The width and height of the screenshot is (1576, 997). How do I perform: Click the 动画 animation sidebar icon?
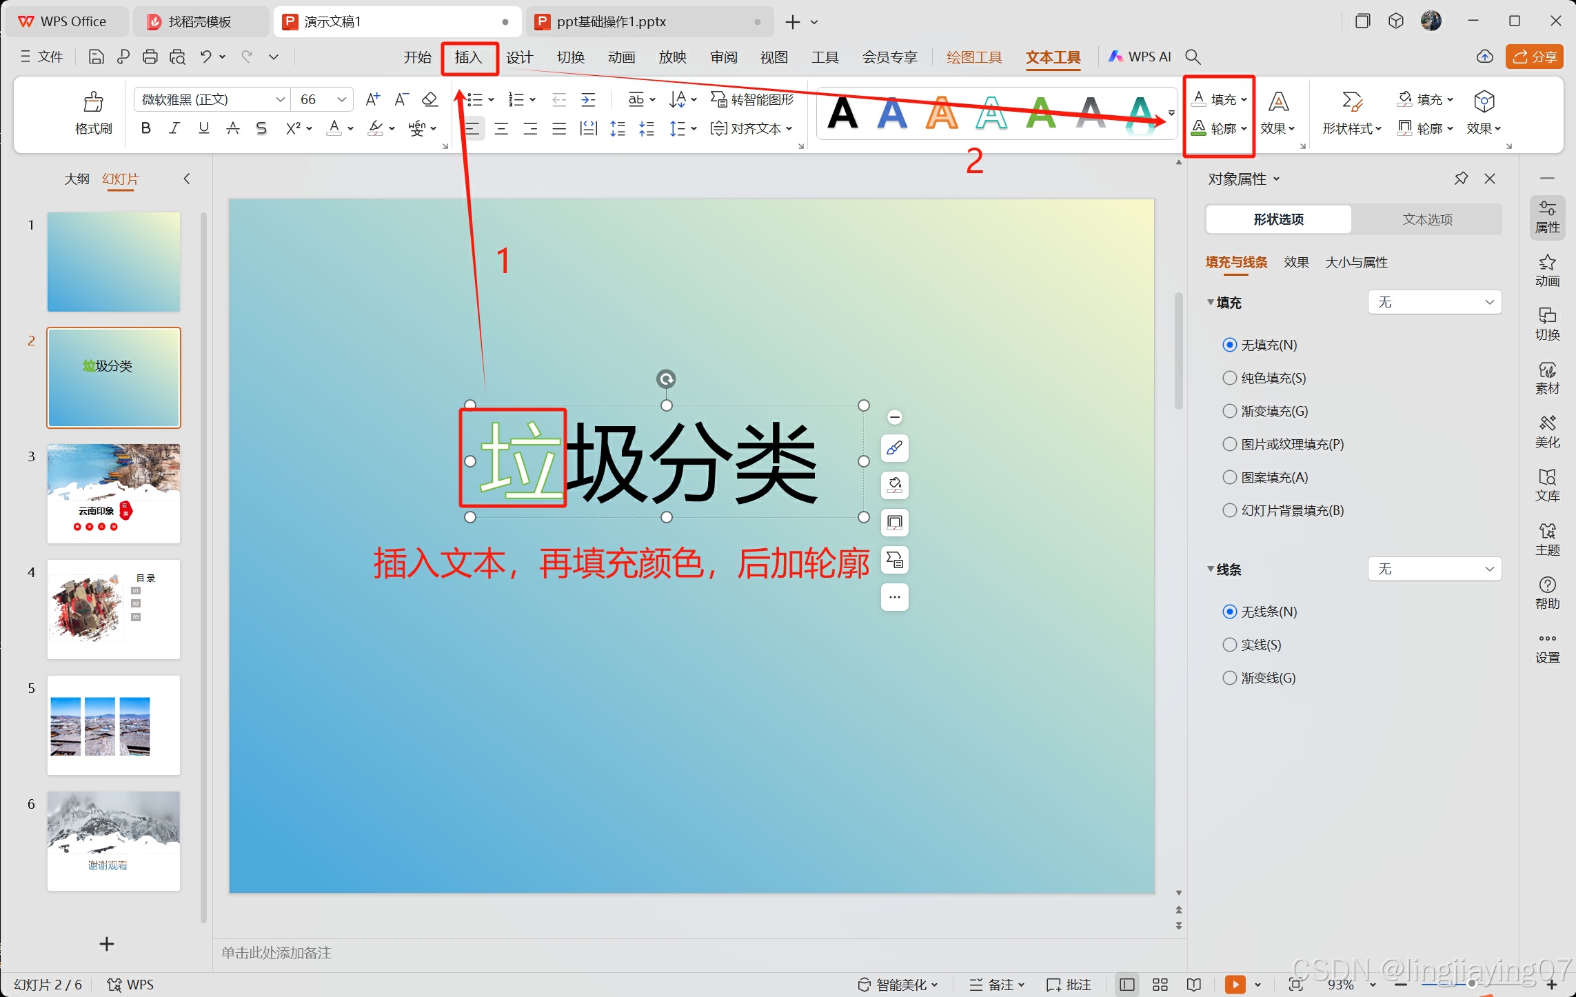coord(1546,270)
